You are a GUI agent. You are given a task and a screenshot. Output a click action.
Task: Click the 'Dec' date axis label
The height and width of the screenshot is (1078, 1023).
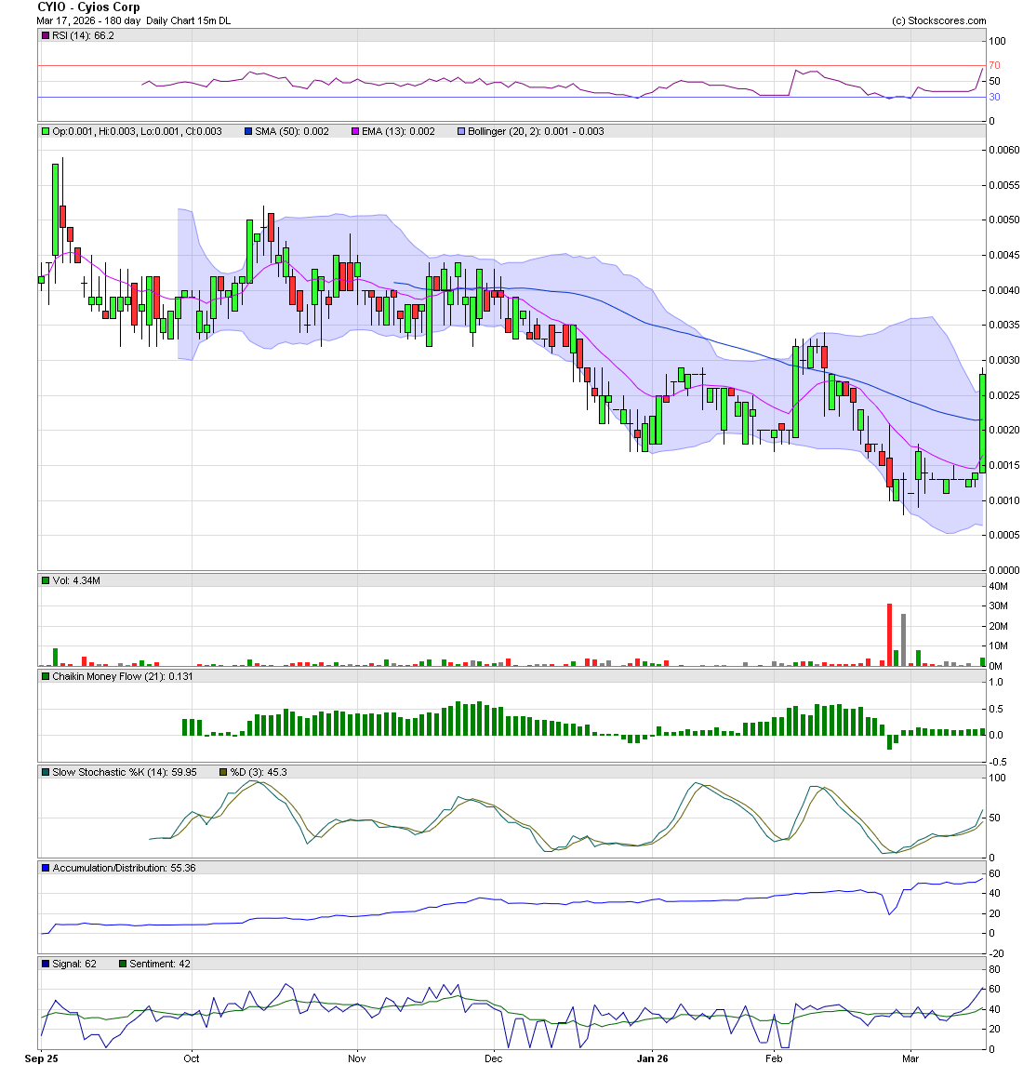tap(494, 1058)
